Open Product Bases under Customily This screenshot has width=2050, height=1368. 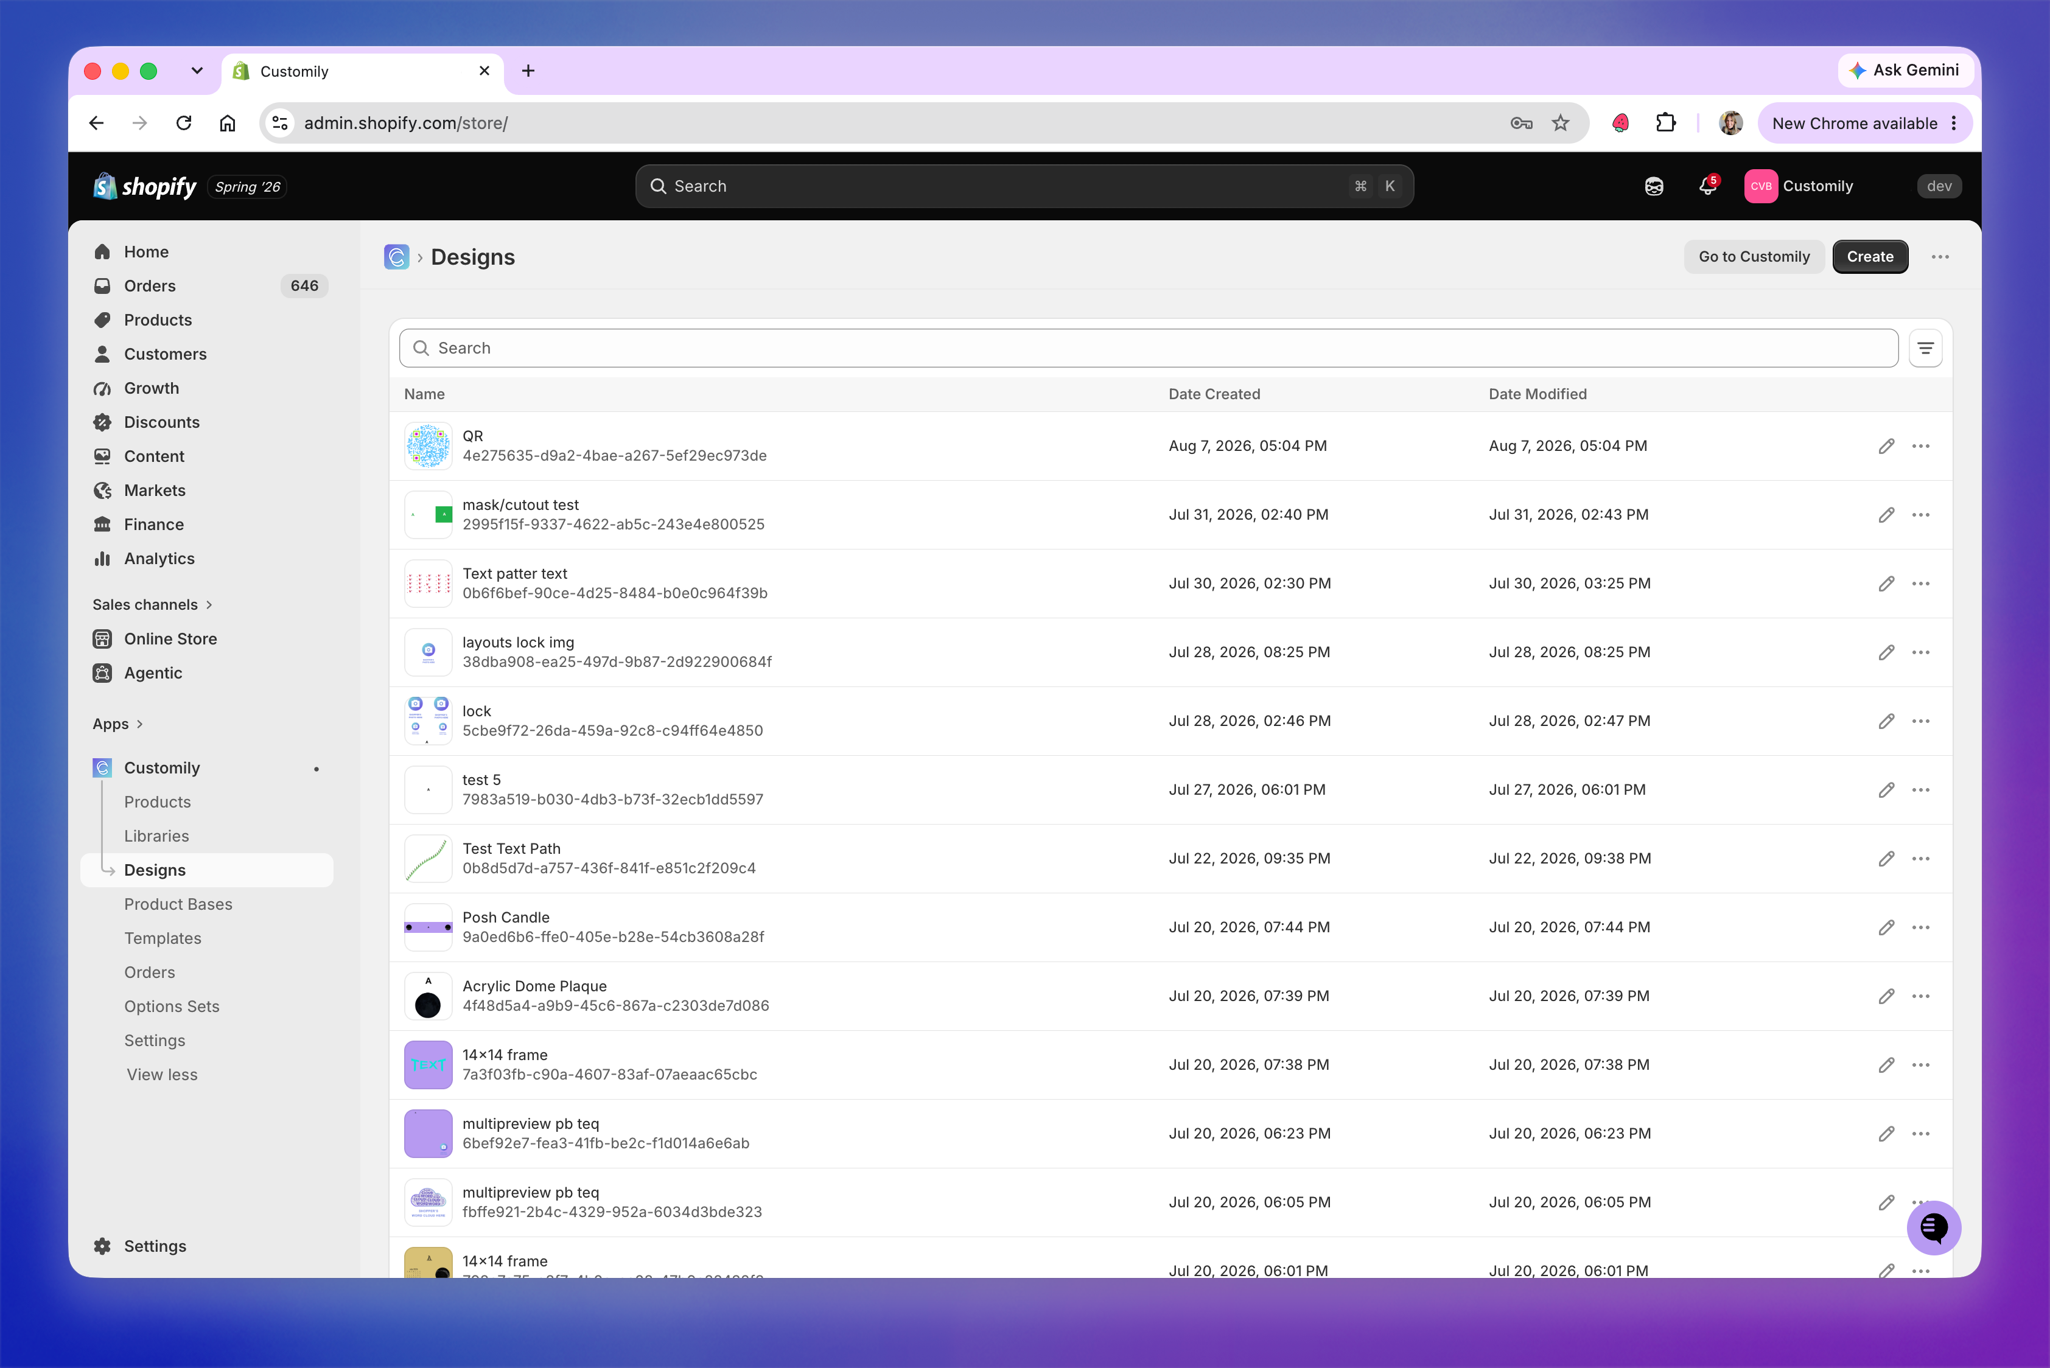178,904
